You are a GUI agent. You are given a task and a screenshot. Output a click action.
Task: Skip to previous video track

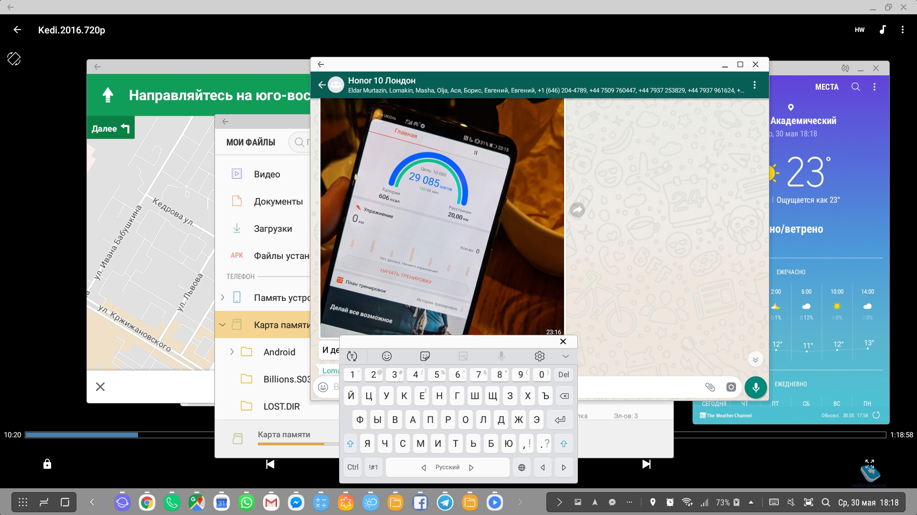click(x=270, y=464)
